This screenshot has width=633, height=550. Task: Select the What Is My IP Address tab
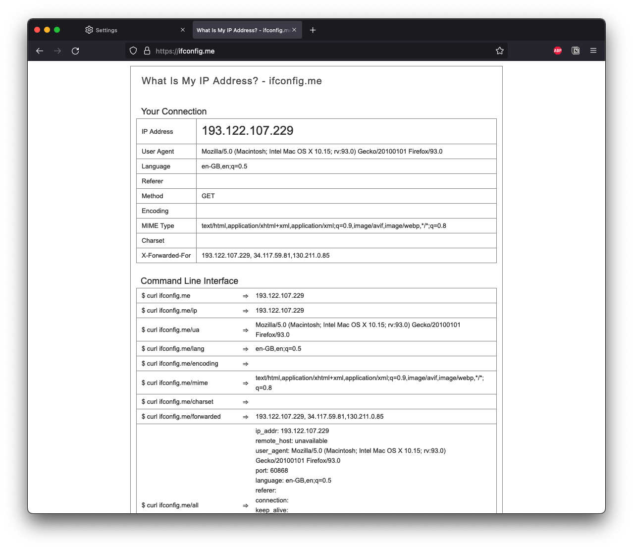pos(246,30)
